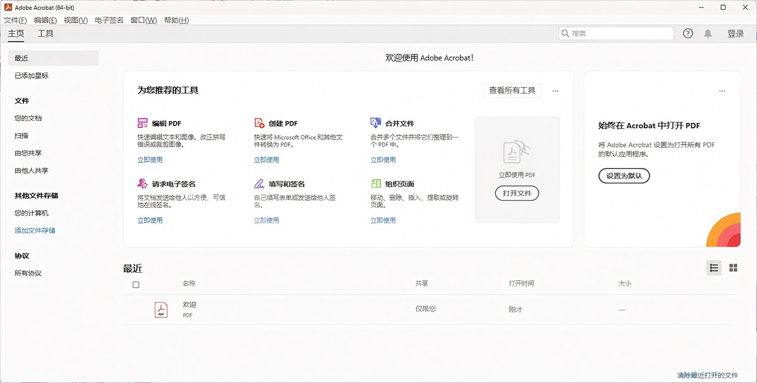The width and height of the screenshot is (757, 383).
Task: Switch recent files to grid view
Action: [x=733, y=267]
